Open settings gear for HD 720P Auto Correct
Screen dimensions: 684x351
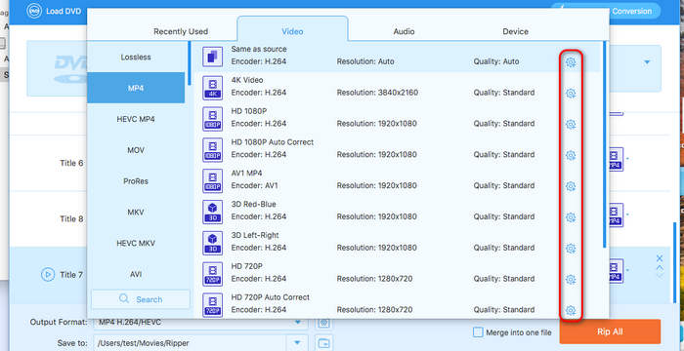point(571,310)
